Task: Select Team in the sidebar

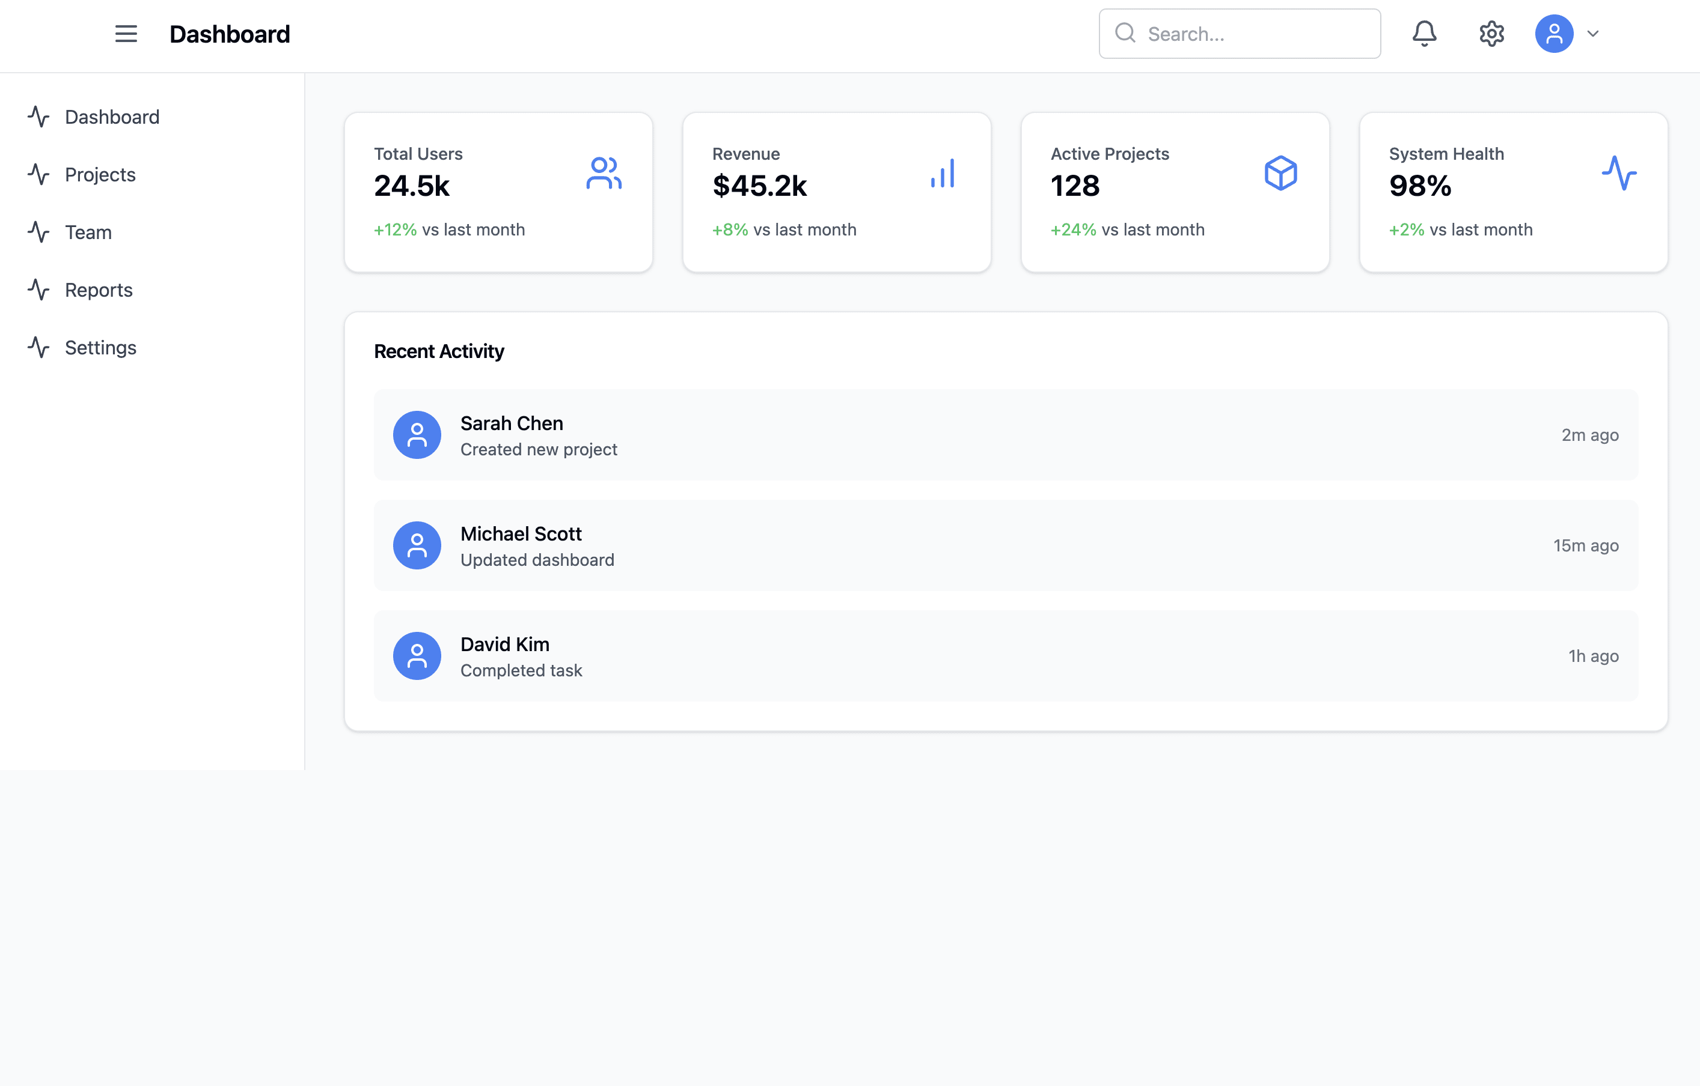Action: point(88,233)
